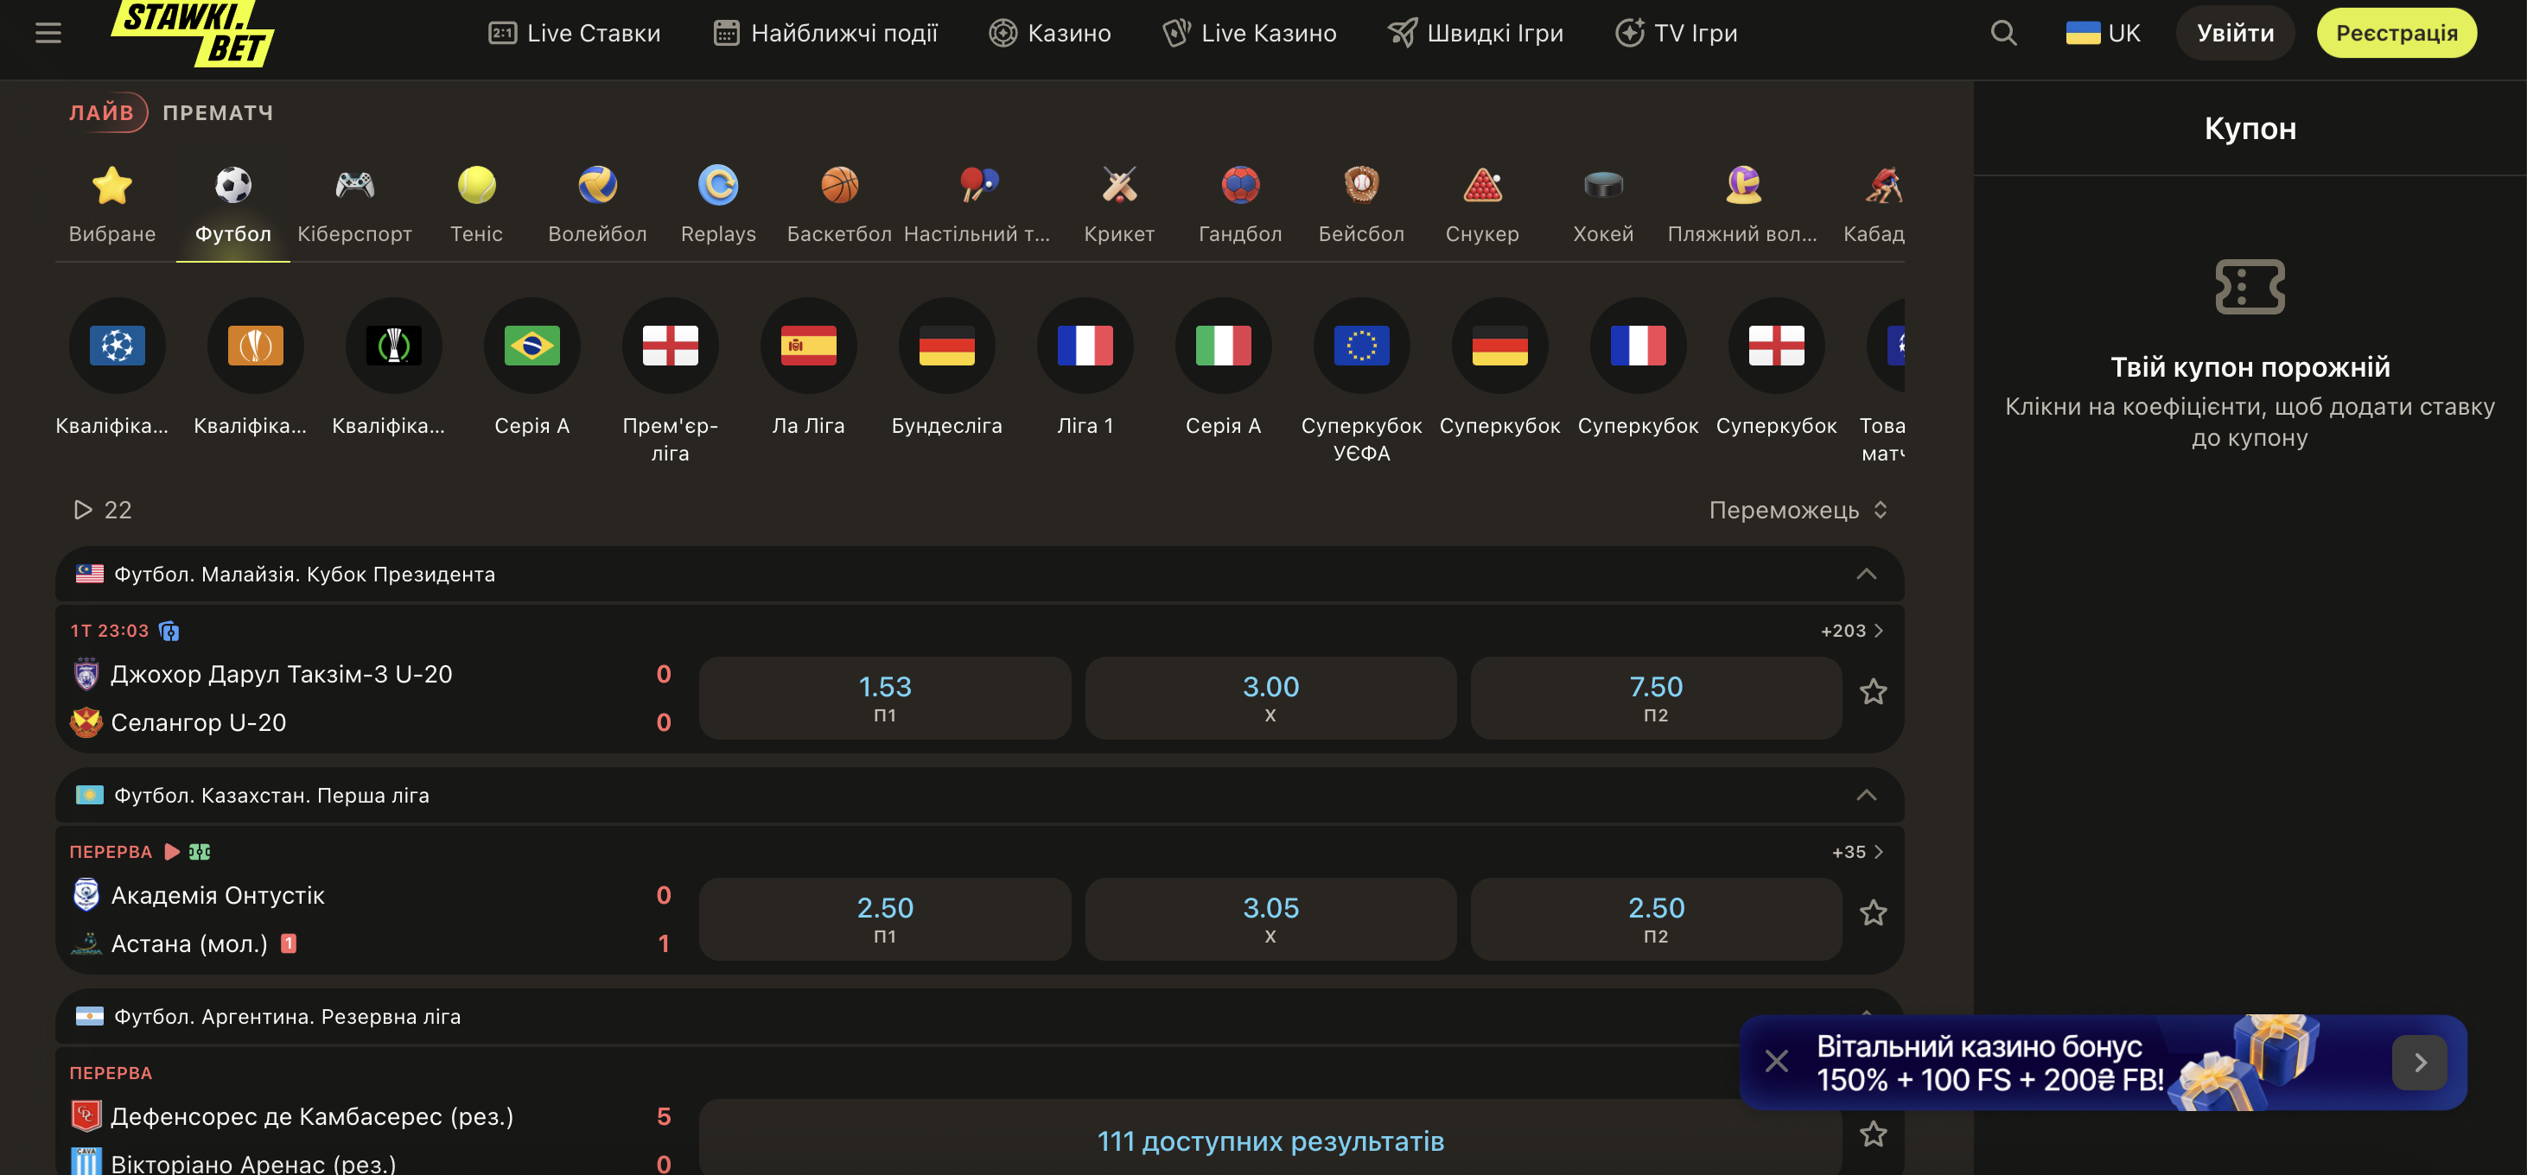Screen dimensions: 2527x1175
Task: Star the Академія Онтустік match
Action: (x=1873, y=912)
